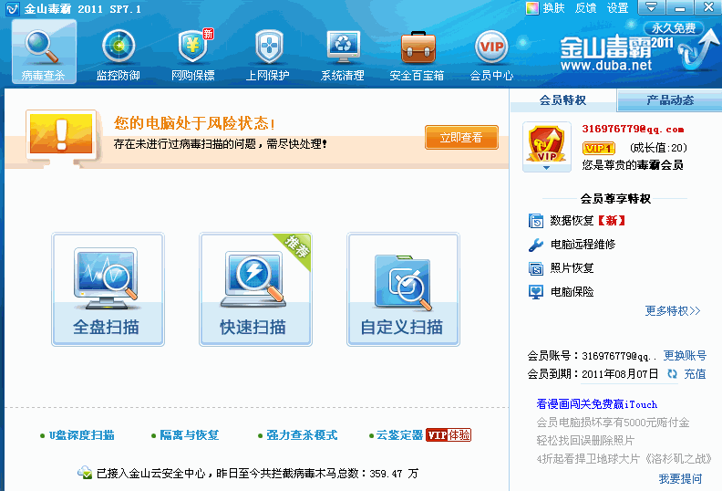Click the red account email 316976779@qq.com
This screenshot has width=722, height=491.
point(633,129)
